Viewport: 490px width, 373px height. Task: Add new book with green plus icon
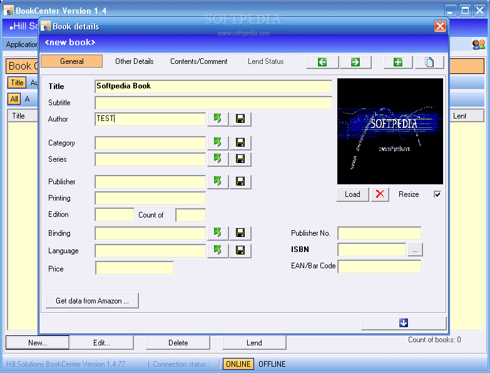point(398,62)
